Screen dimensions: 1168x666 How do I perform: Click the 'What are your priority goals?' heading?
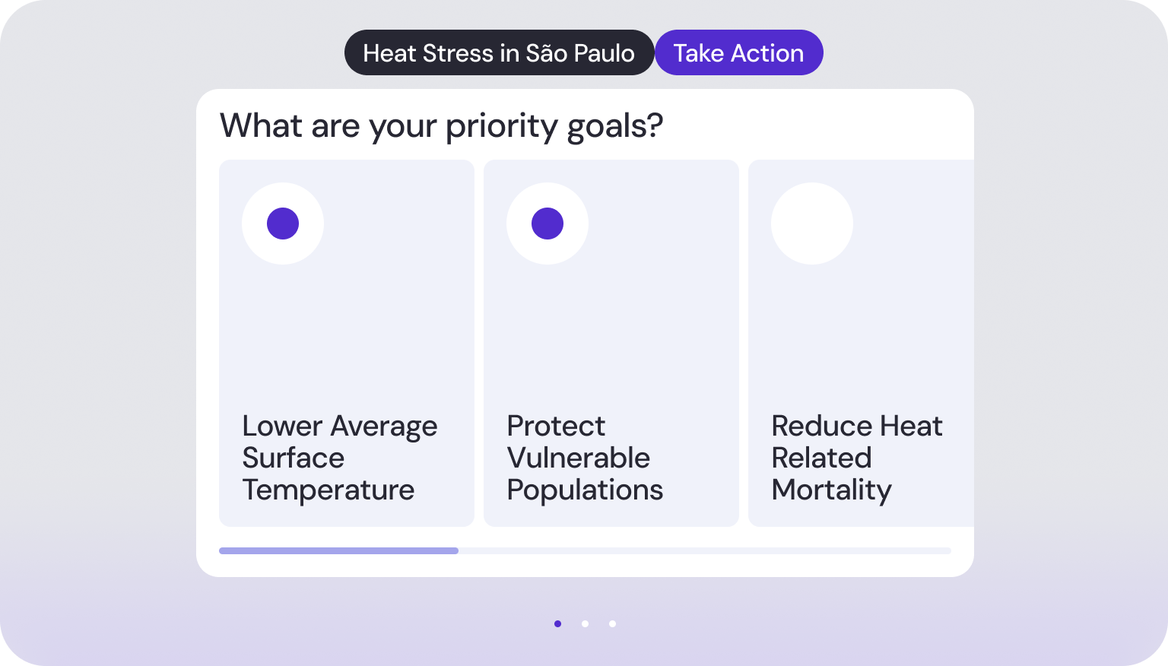pos(441,126)
